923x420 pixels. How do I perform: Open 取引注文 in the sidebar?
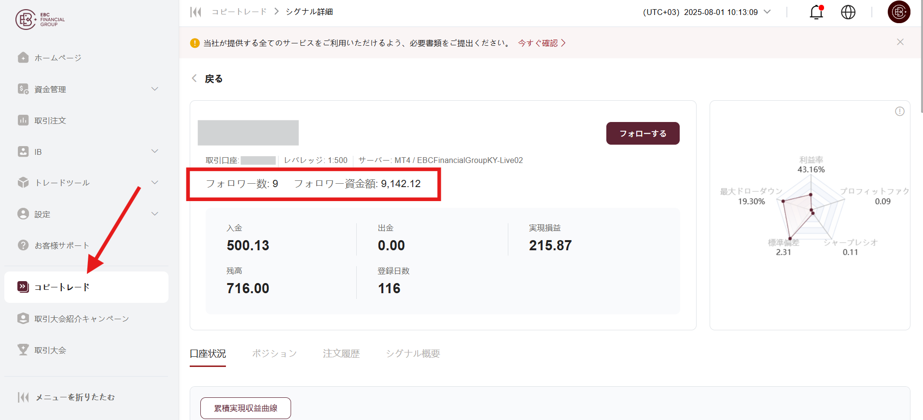click(x=86, y=121)
